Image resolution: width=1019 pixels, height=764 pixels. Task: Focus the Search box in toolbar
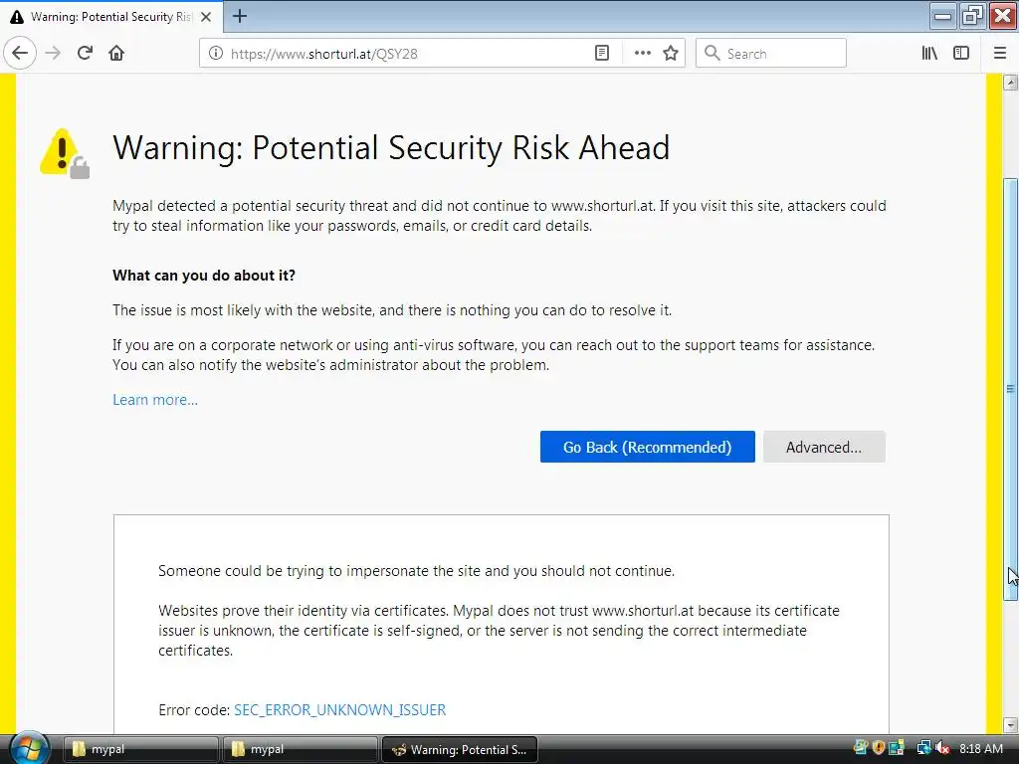(x=771, y=54)
